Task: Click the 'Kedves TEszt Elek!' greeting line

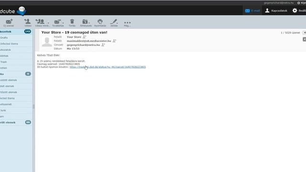Action: coord(48,55)
